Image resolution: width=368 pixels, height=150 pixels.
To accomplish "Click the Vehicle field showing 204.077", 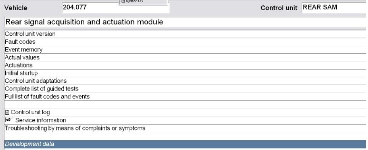I will (x=115, y=8).
